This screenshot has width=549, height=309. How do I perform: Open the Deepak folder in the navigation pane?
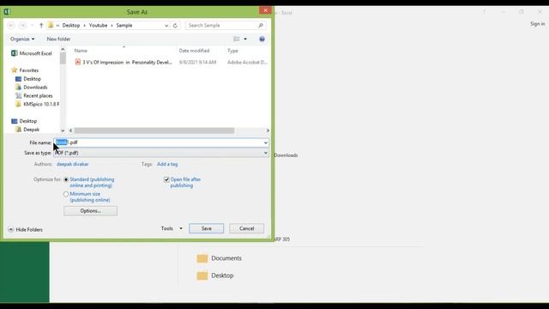coord(27,130)
